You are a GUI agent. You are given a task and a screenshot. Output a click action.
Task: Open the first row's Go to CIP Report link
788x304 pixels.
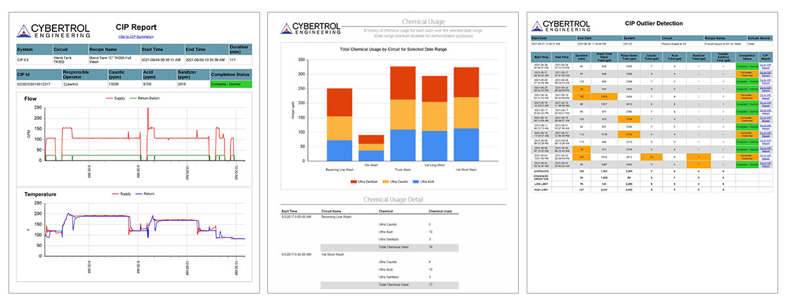point(766,66)
